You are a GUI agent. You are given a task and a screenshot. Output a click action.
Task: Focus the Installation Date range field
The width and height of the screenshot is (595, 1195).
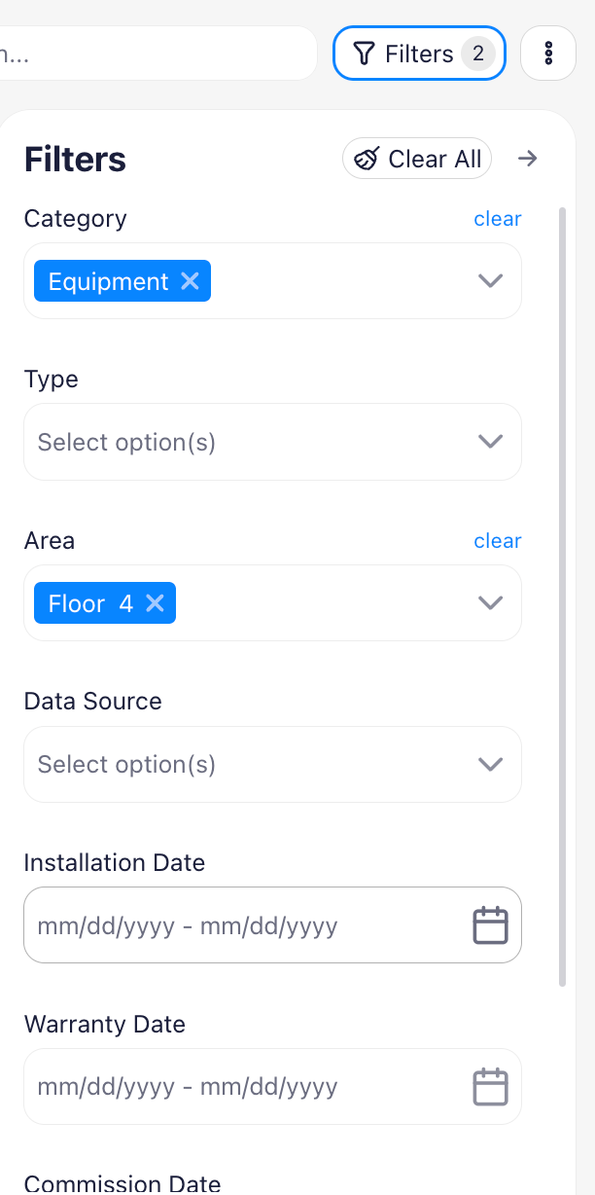pyautogui.click(x=272, y=925)
